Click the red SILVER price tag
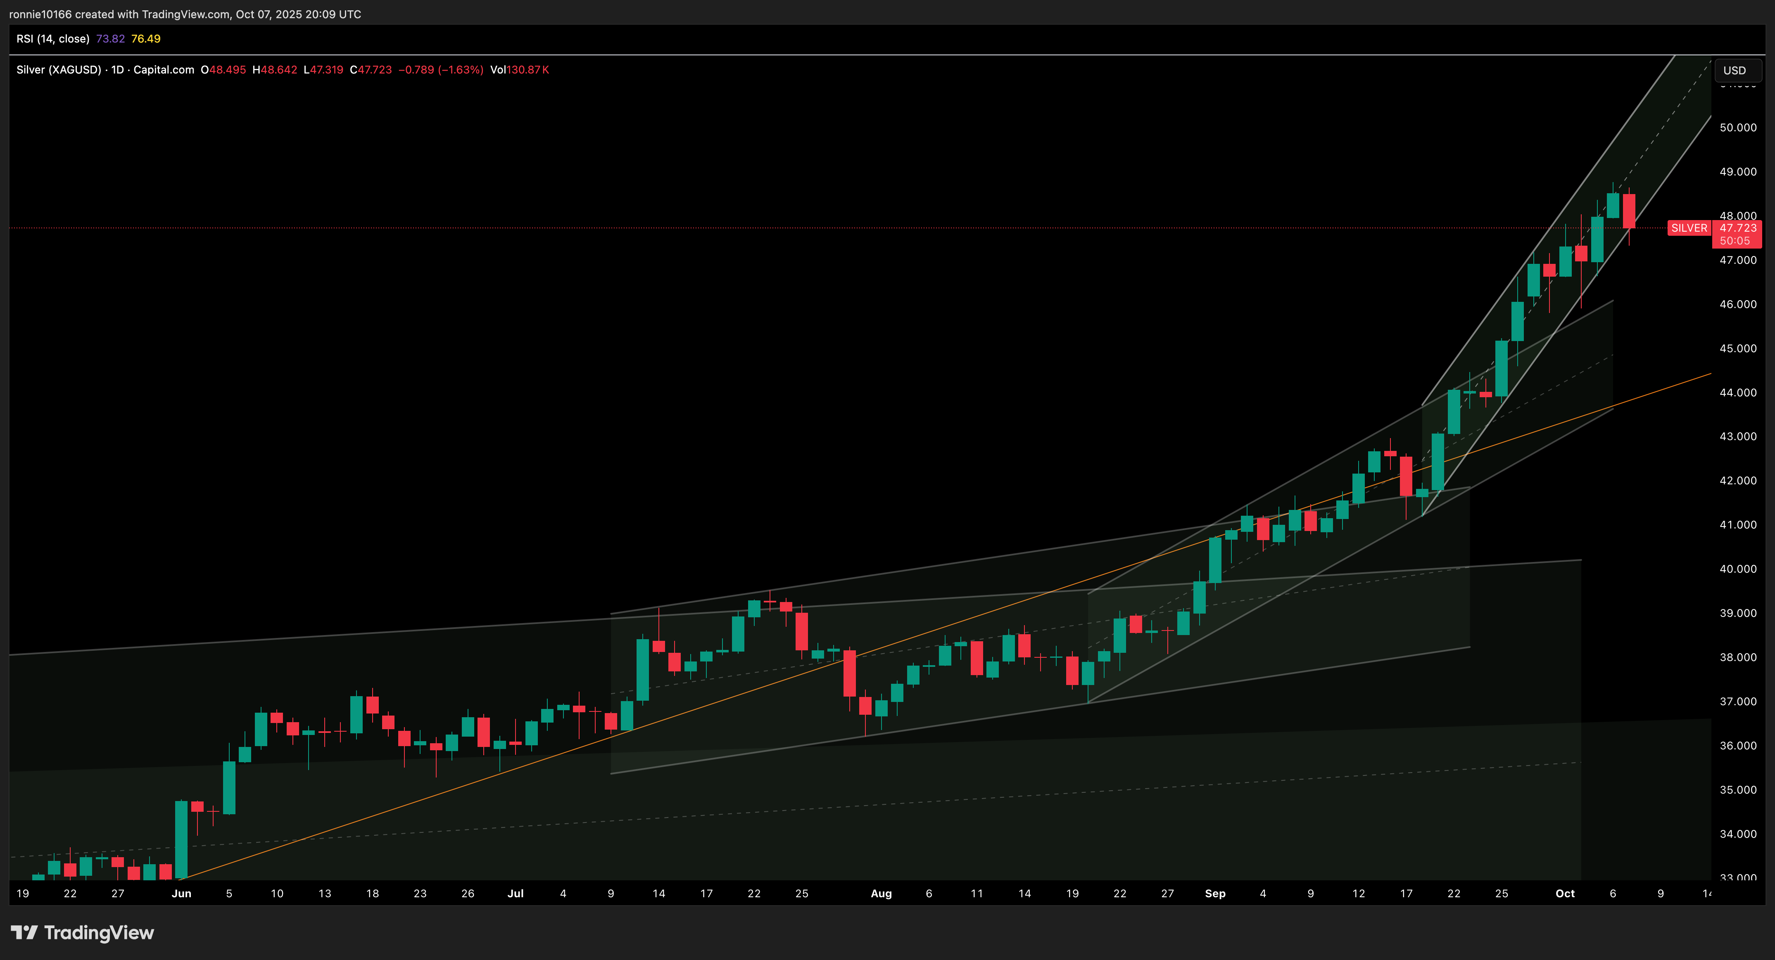Viewport: 1775px width, 960px height. pos(1689,228)
